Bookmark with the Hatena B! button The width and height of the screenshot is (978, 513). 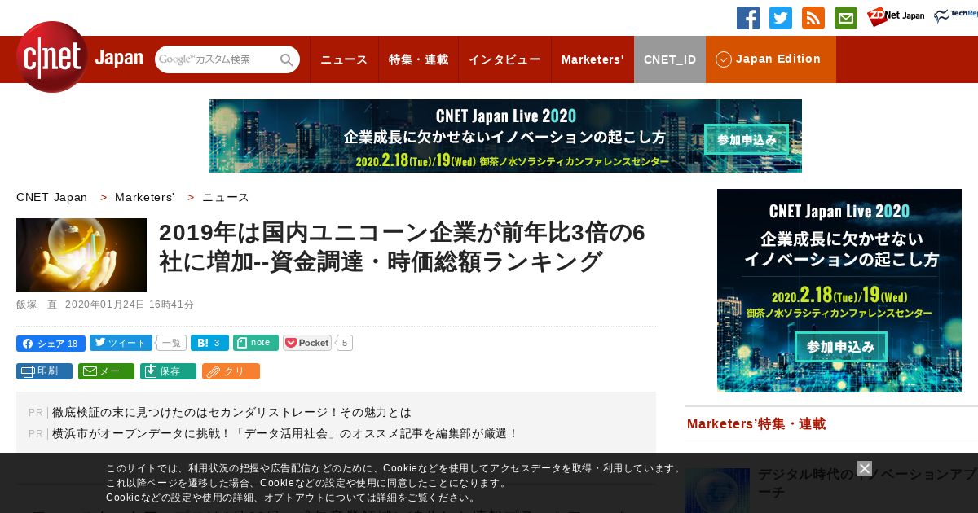tap(209, 343)
